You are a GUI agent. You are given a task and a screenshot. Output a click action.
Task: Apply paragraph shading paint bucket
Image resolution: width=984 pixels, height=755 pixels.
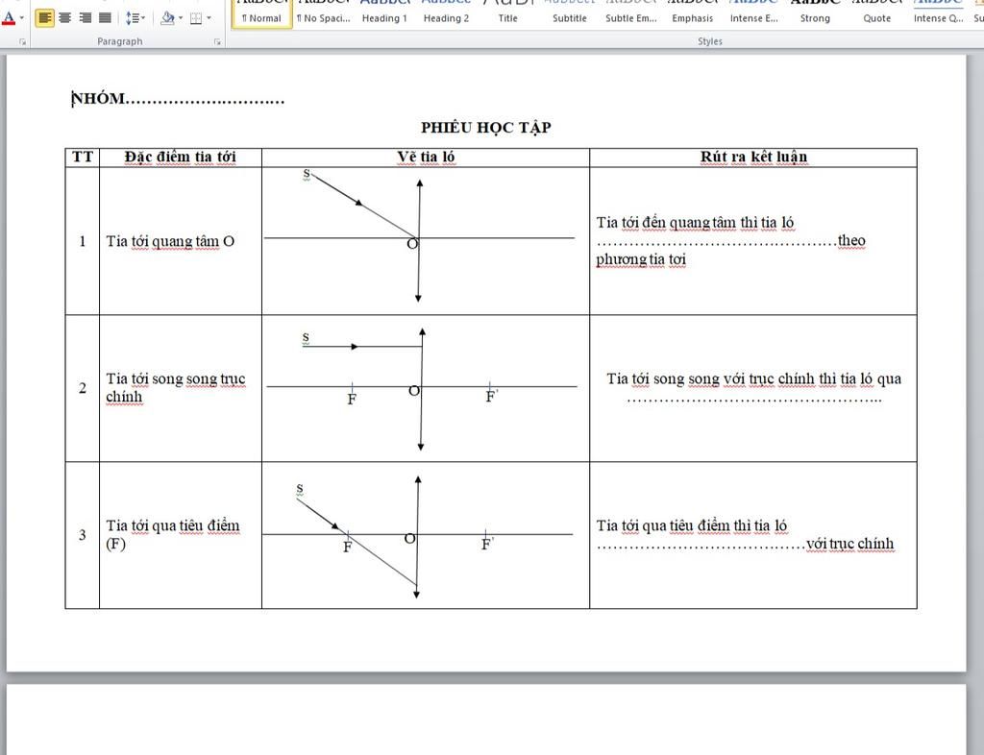167,18
